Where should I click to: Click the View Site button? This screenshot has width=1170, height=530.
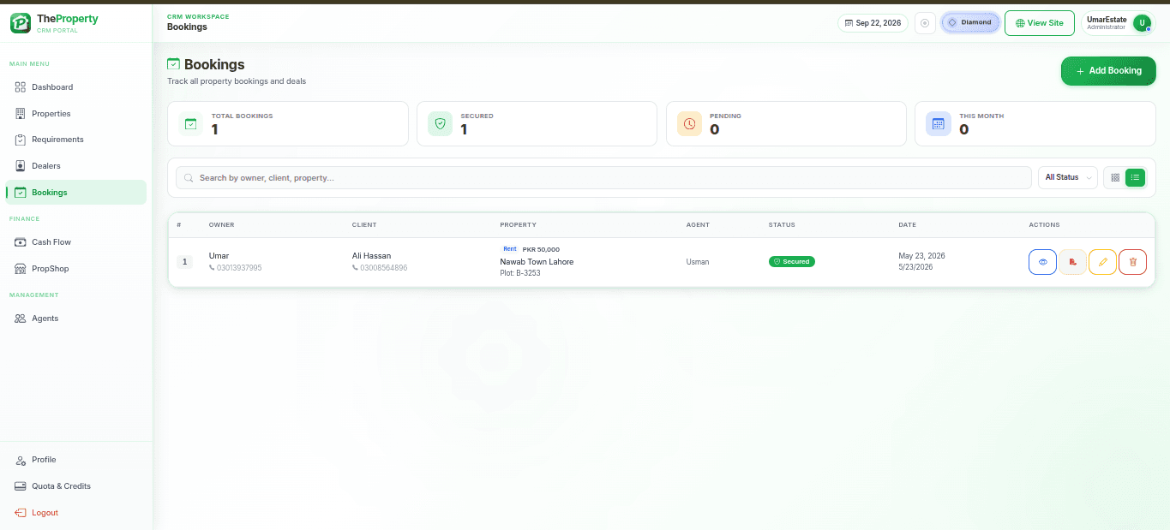[1039, 23]
